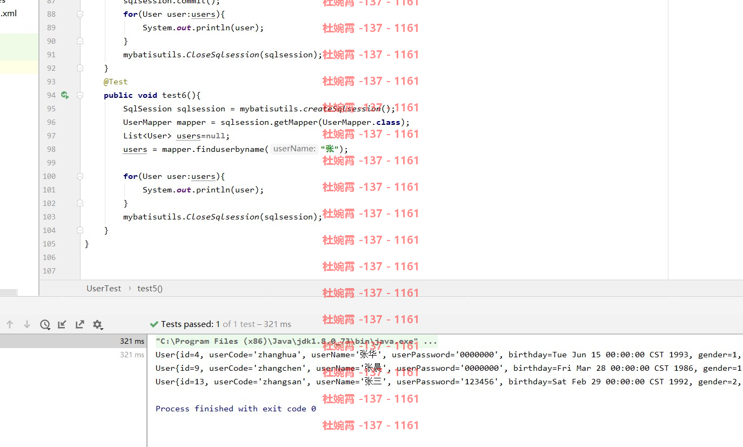This screenshot has width=743, height=447.
Task: Click console line with userCode='zhanghua'
Action: click(x=449, y=355)
